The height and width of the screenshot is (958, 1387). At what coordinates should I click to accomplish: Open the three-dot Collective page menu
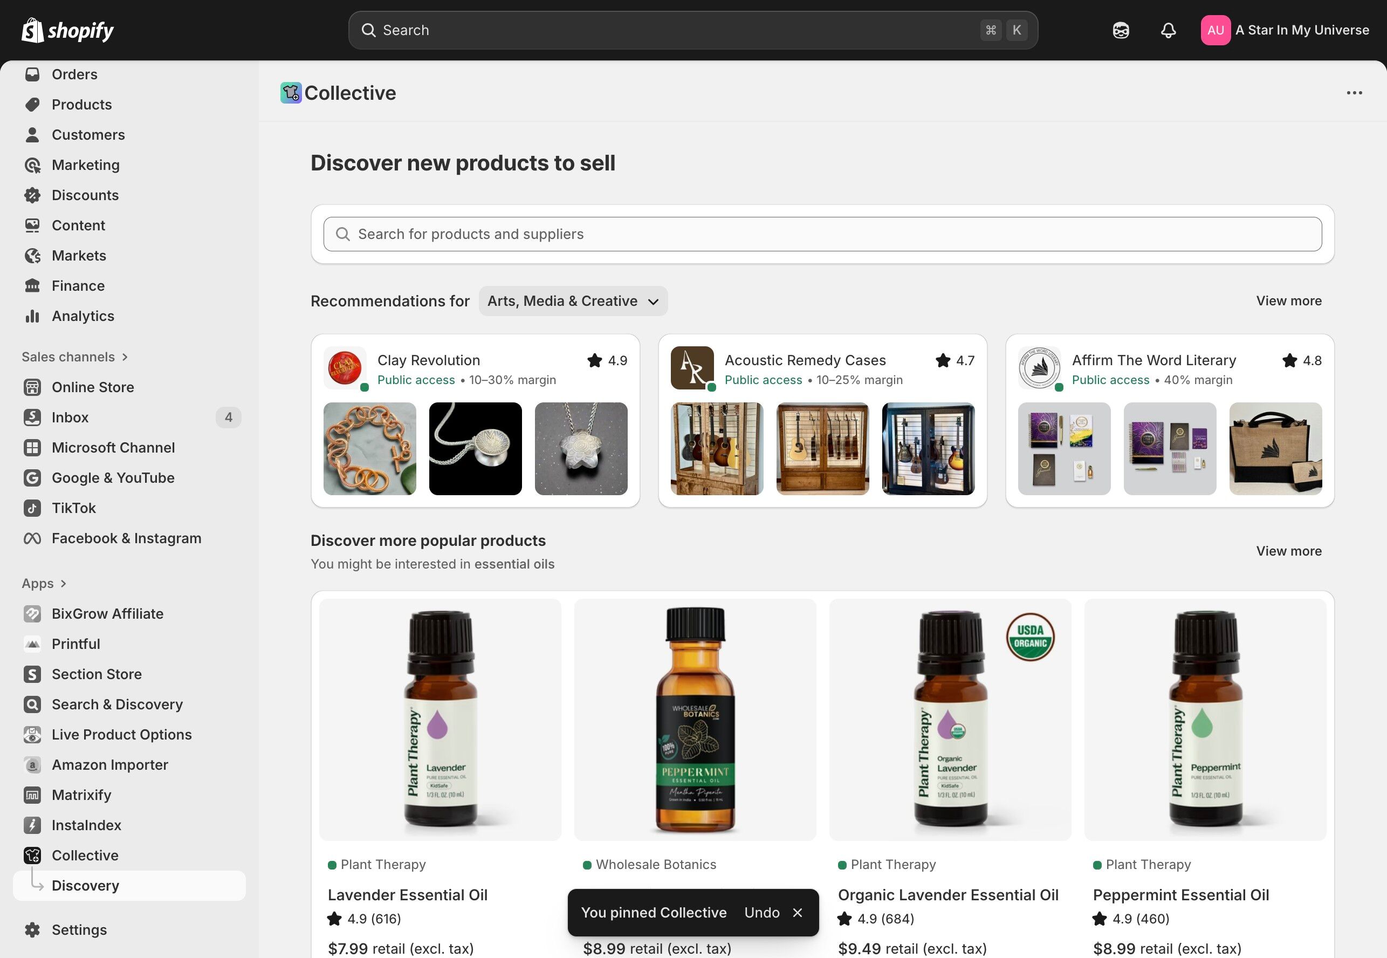pos(1354,93)
